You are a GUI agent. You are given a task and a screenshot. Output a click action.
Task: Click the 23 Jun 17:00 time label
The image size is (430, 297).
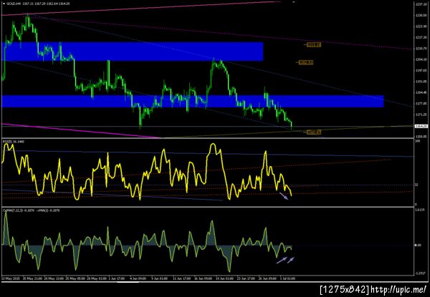click(246, 278)
